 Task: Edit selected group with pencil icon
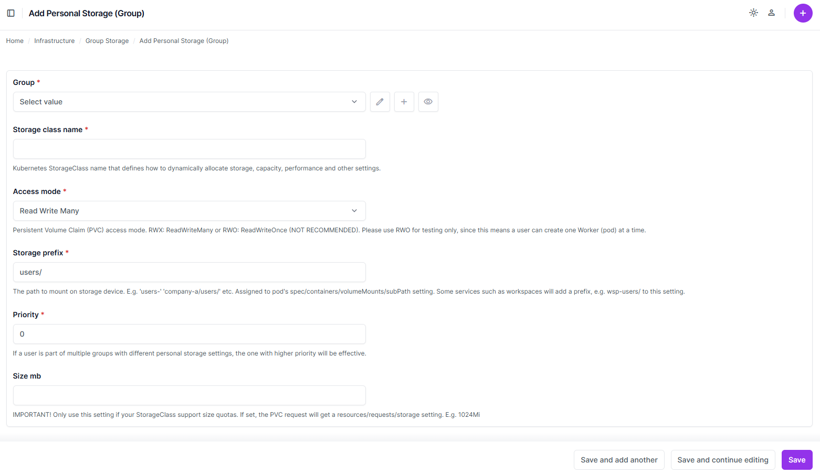(x=380, y=102)
